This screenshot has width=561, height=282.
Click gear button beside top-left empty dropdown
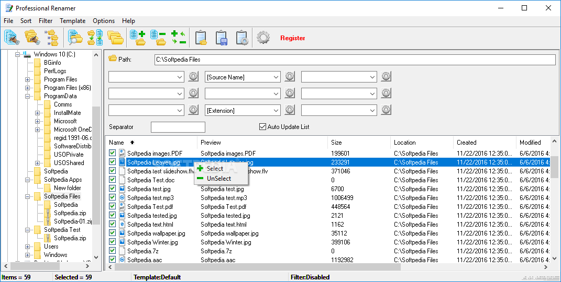(193, 76)
